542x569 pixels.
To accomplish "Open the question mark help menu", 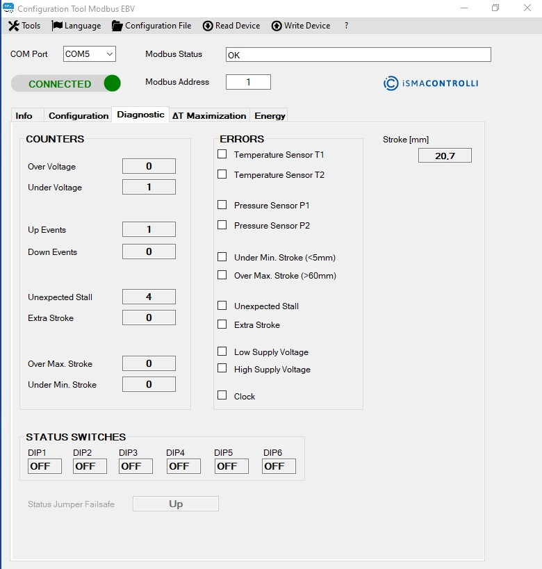I will point(346,26).
